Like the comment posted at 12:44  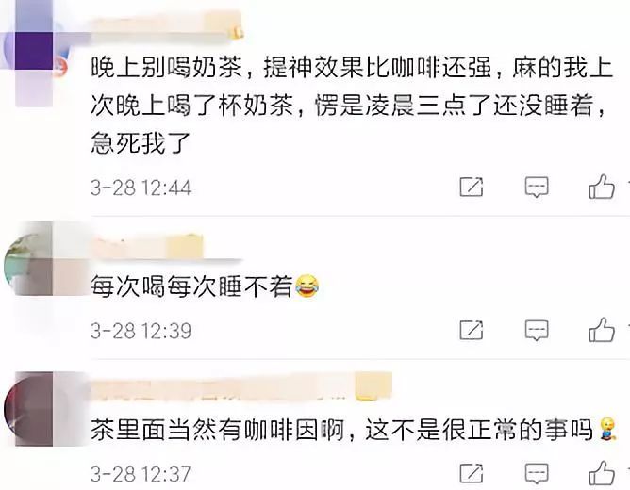602,187
